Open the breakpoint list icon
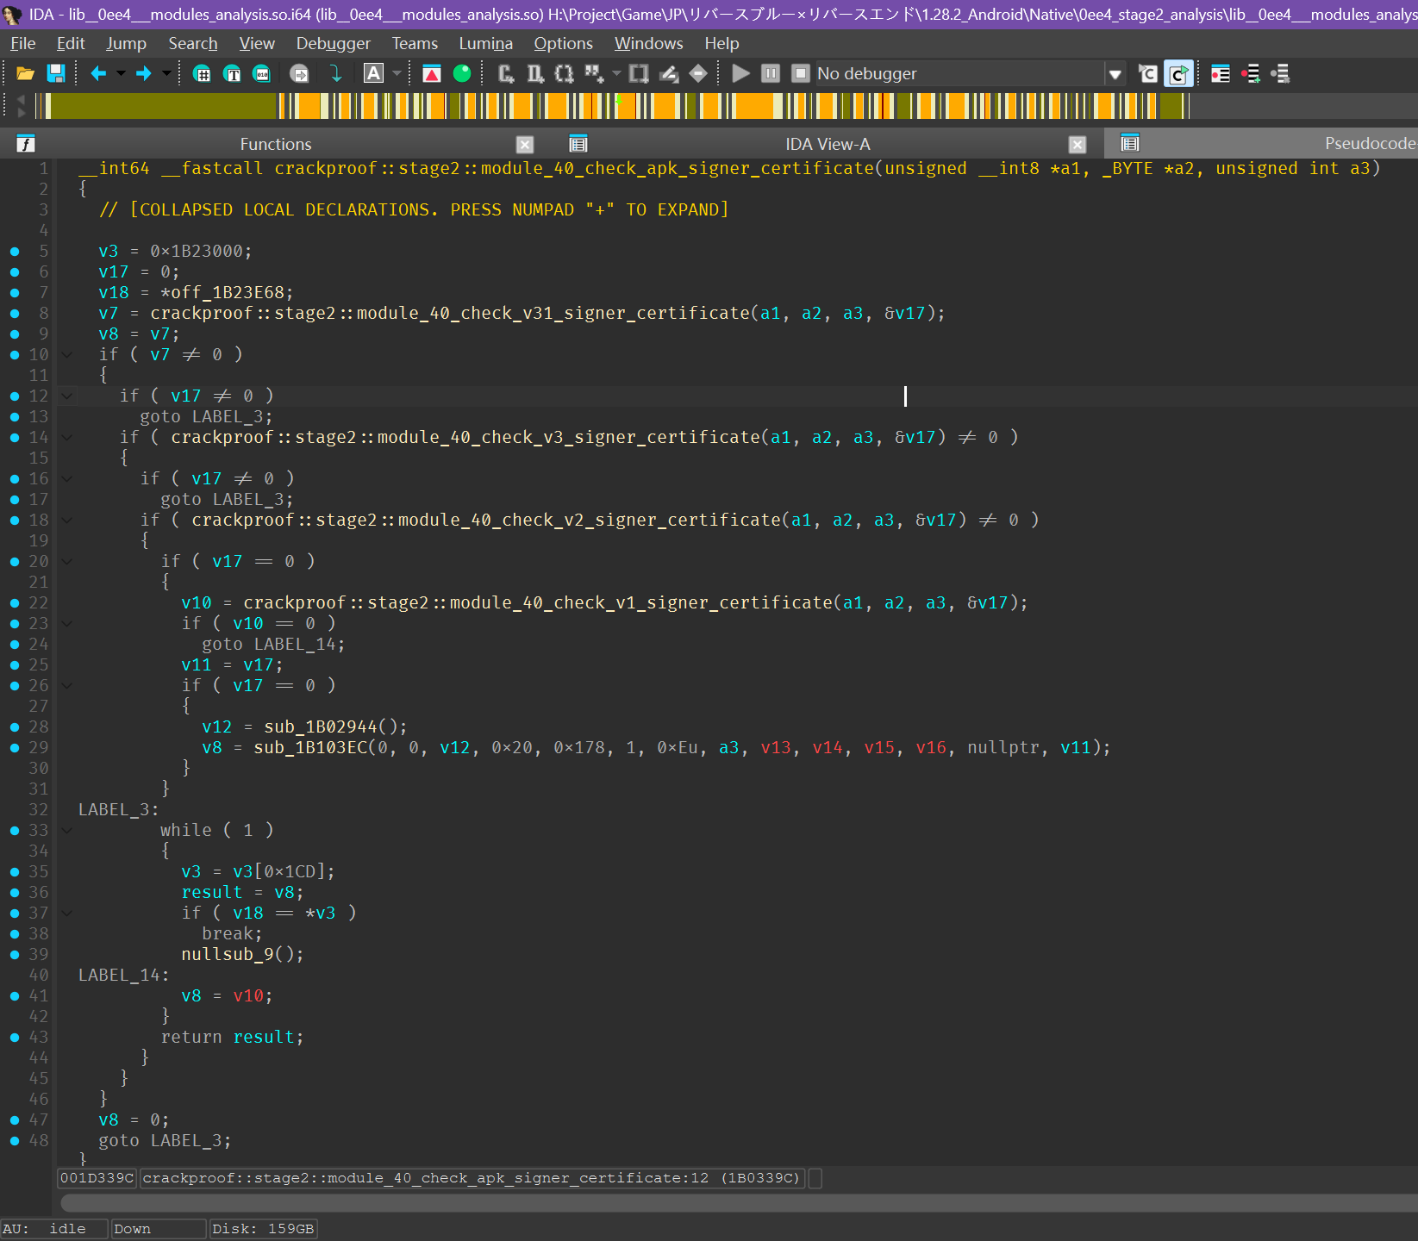The width and height of the screenshot is (1418, 1241). 1221,74
